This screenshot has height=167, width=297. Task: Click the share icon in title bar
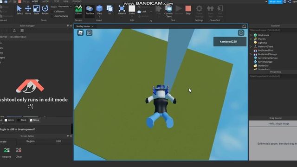(x=289, y=1)
